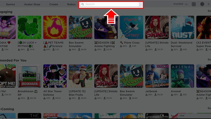
Task: Open the Avatar Shop tab
Action: coord(32,4)
